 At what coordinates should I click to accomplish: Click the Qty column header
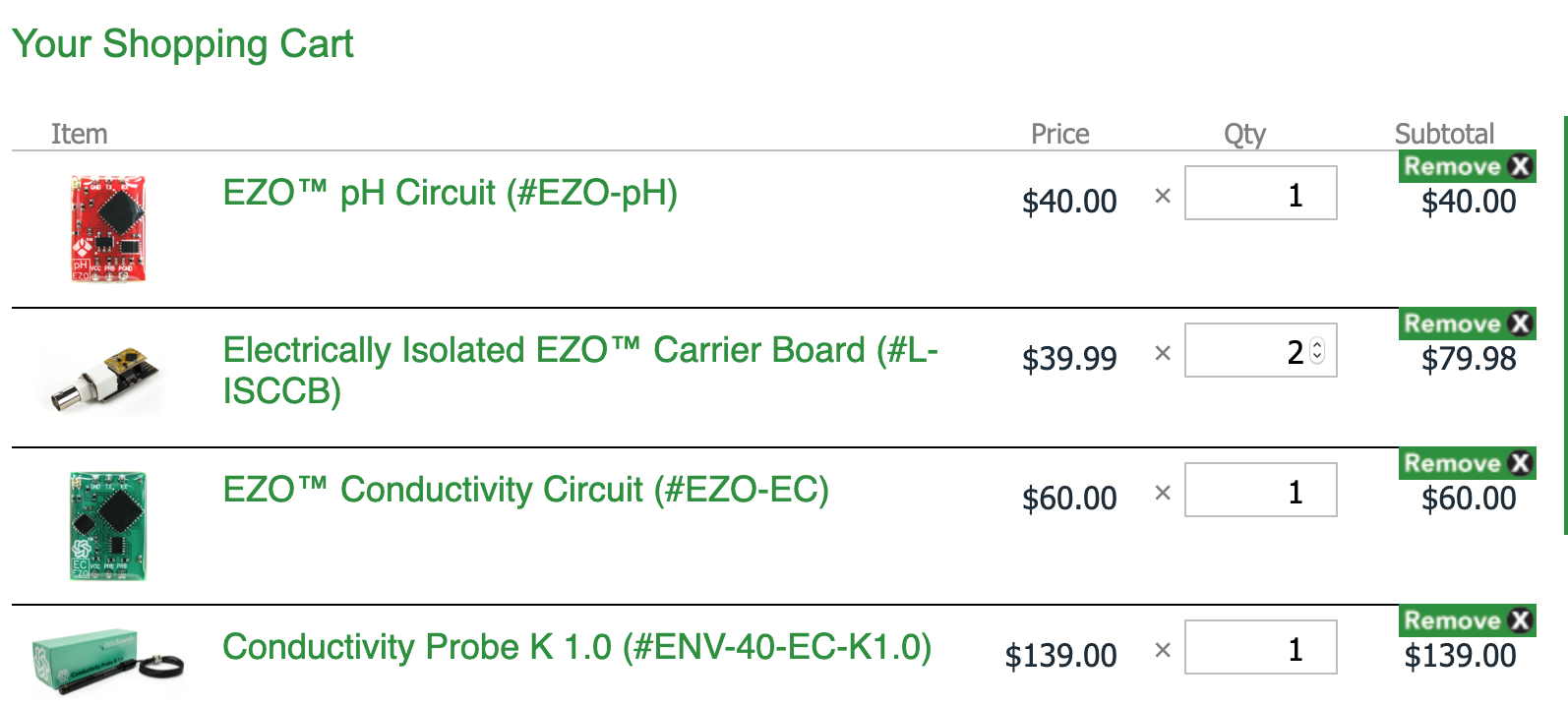(x=1244, y=134)
